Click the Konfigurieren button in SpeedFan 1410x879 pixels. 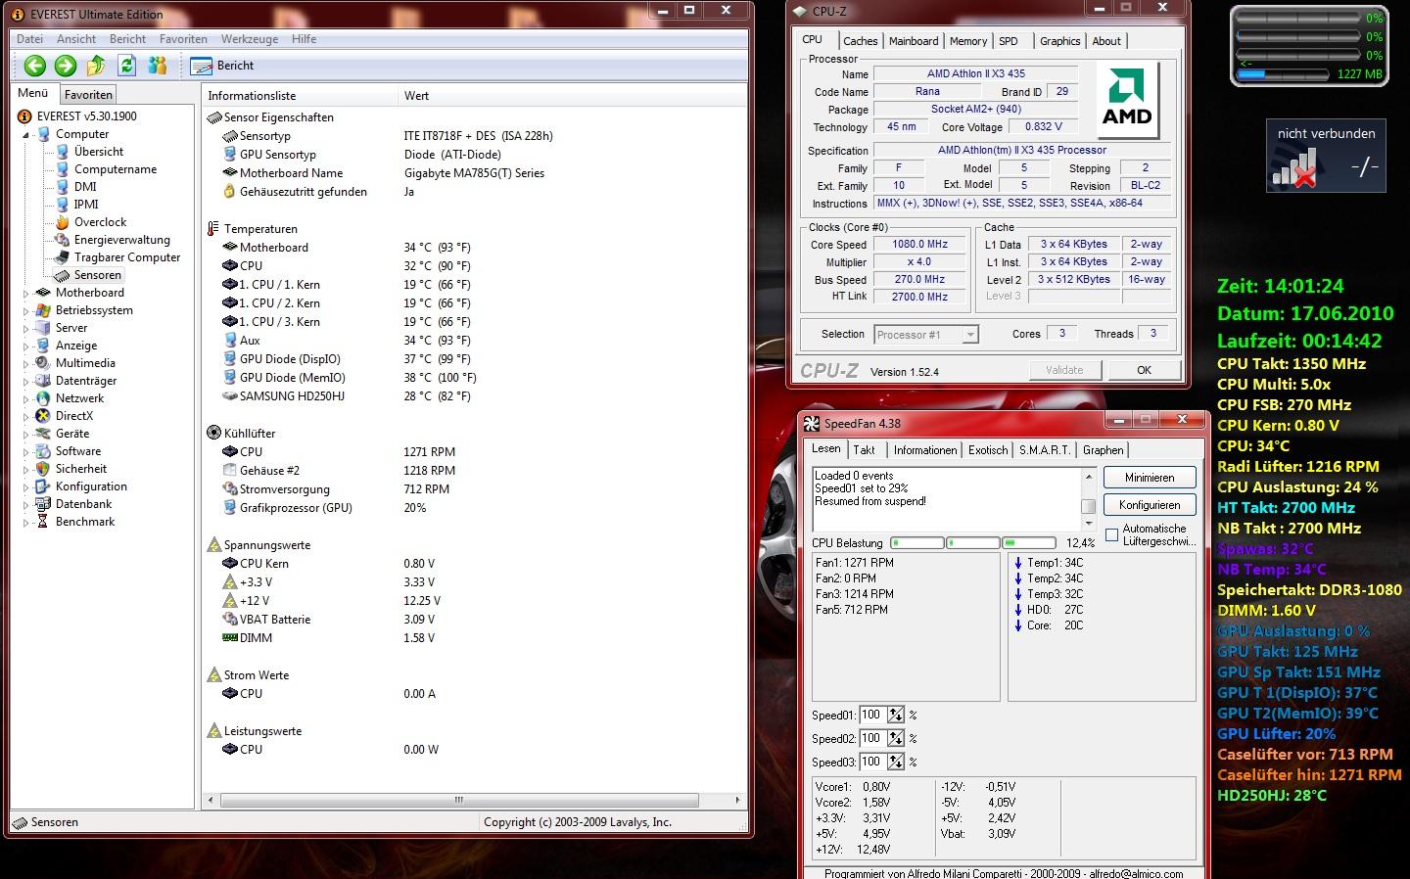1150,505
